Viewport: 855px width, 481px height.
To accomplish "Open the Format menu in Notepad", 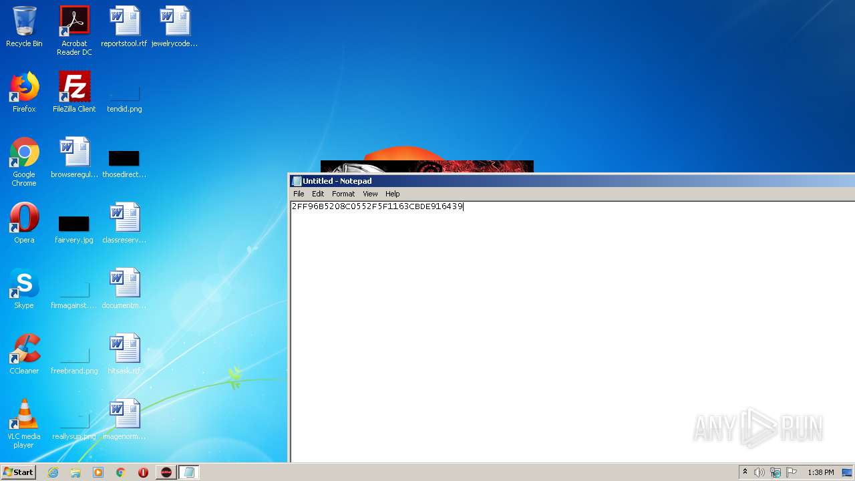I will (343, 194).
